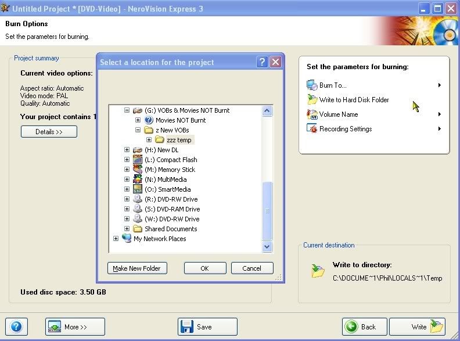Click the Shared Documents folder icon

tap(138, 229)
